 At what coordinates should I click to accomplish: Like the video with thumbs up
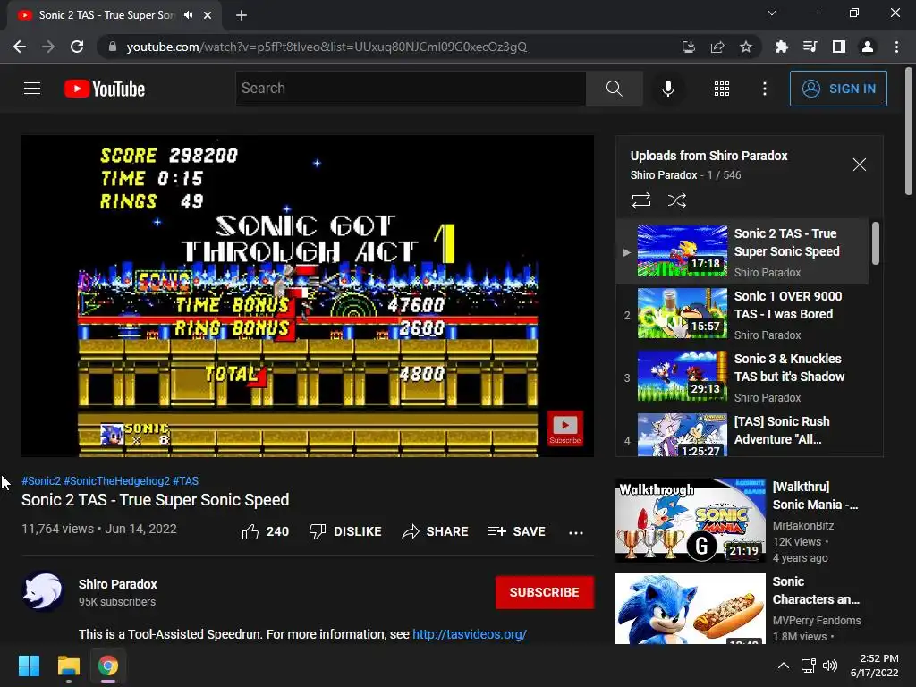265,531
